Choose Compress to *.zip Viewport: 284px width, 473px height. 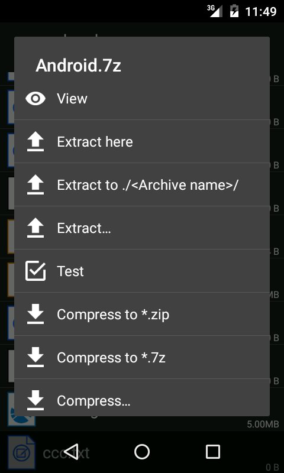(142, 314)
